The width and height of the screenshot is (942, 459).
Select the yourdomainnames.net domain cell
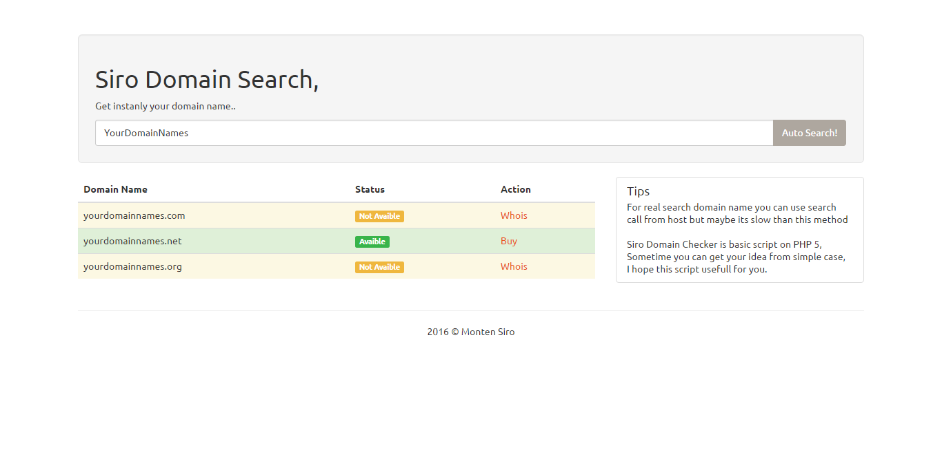214,241
